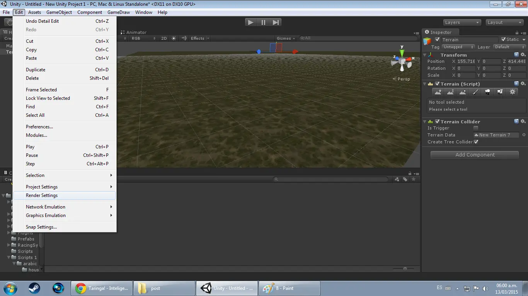Click the Pause button
Viewport: 528px width, 296px height.
point(263,22)
